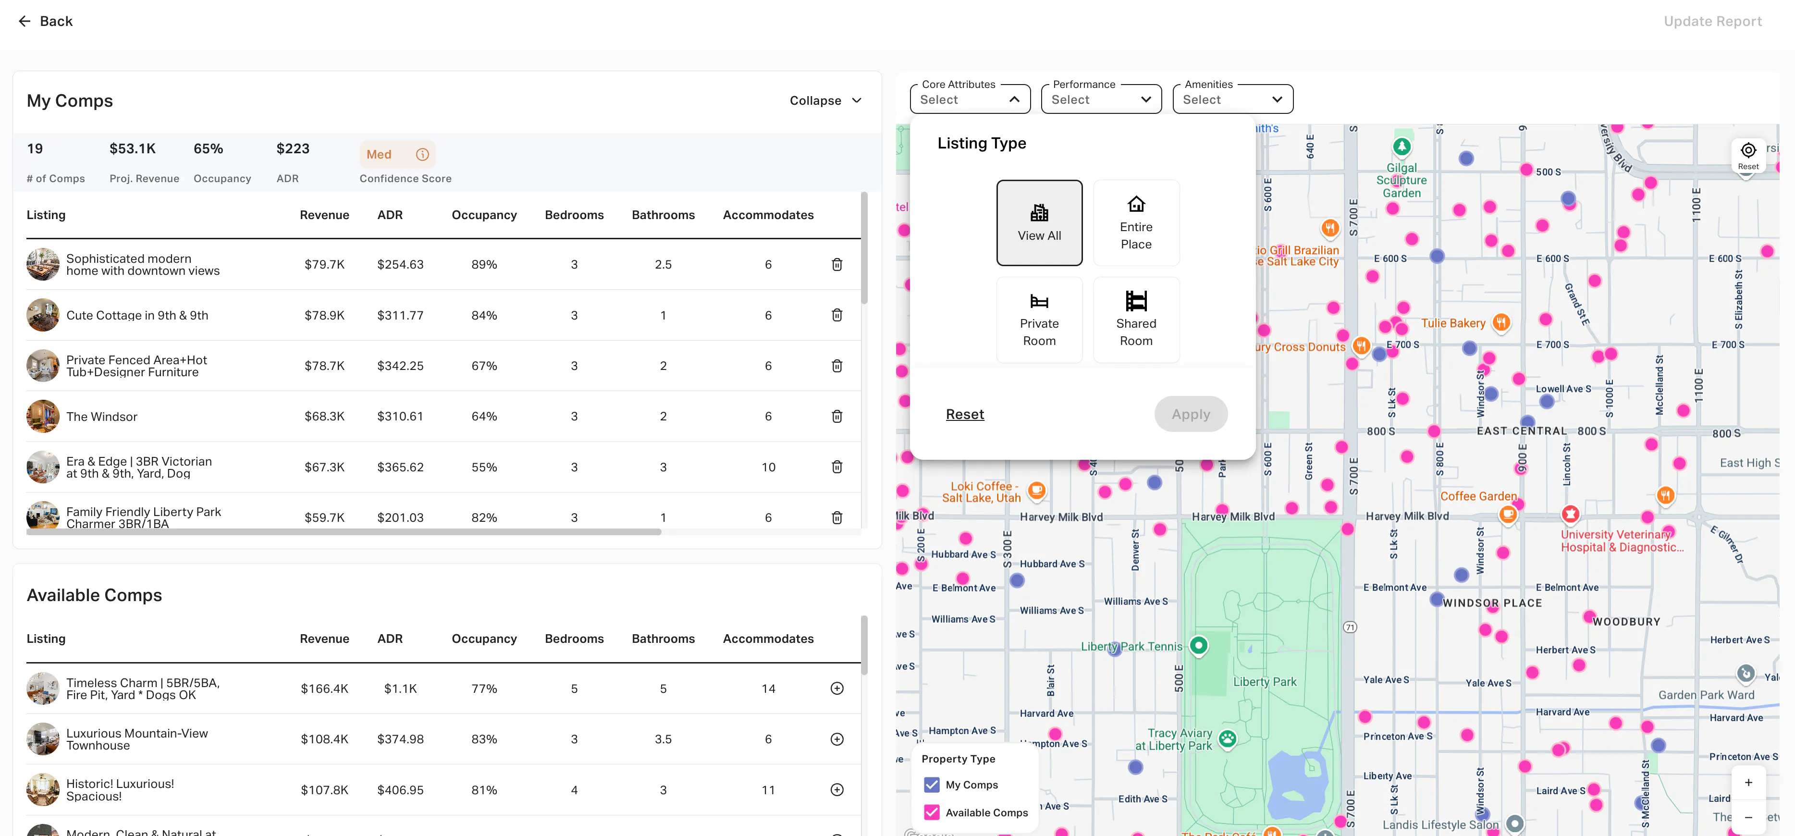Add Luxurious Mountain-View Townhouse to comps
Screen dimensions: 1795x836
[x=837, y=739]
